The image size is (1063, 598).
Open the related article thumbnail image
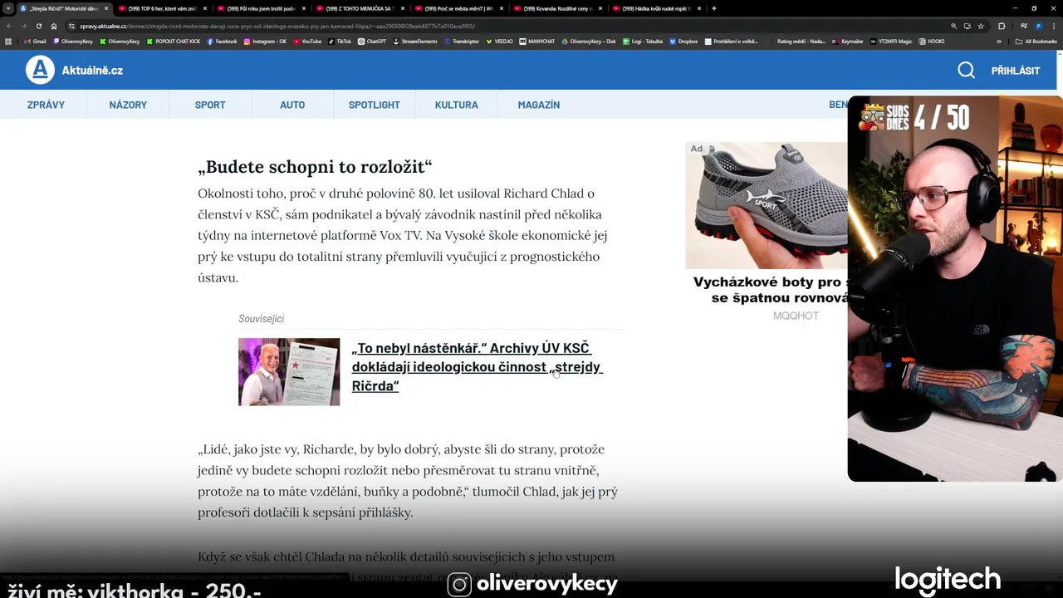point(289,372)
